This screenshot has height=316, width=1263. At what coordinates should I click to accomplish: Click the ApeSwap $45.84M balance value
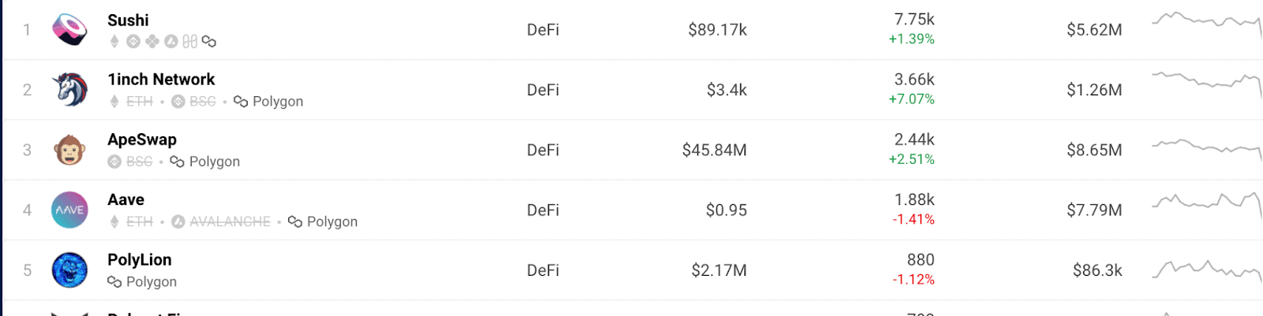(x=714, y=150)
